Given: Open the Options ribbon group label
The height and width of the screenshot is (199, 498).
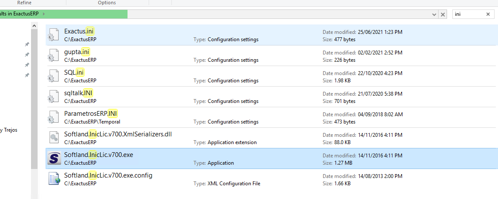Looking at the screenshot, I should coord(107,3).
